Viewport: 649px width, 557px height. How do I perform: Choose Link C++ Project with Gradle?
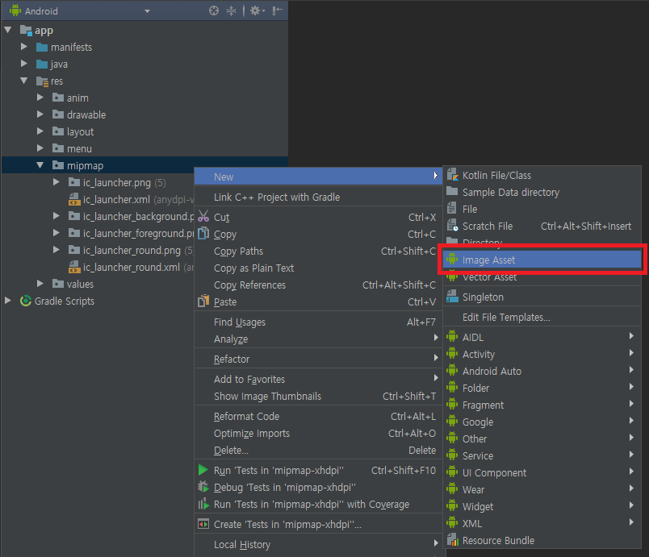pyautogui.click(x=318, y=197)
